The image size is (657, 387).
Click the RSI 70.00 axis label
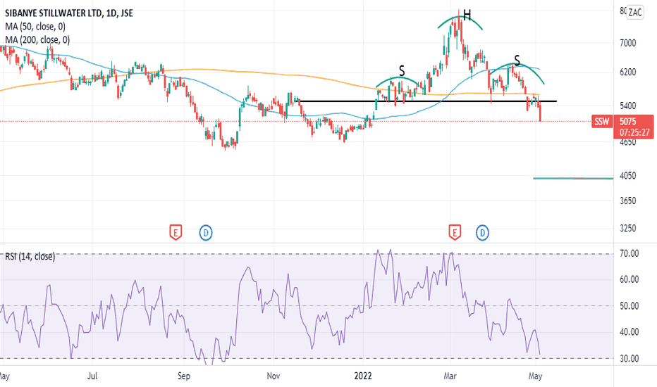(629, 253)
